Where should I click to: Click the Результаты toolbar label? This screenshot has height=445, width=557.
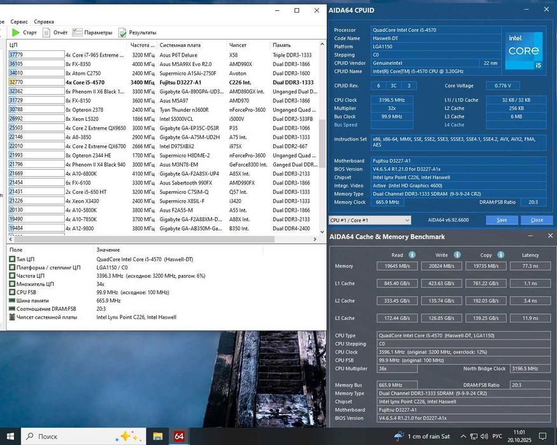point(143,32)
